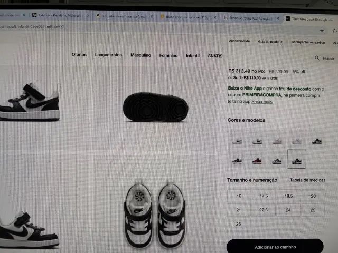Select size 20

[313, 196]
